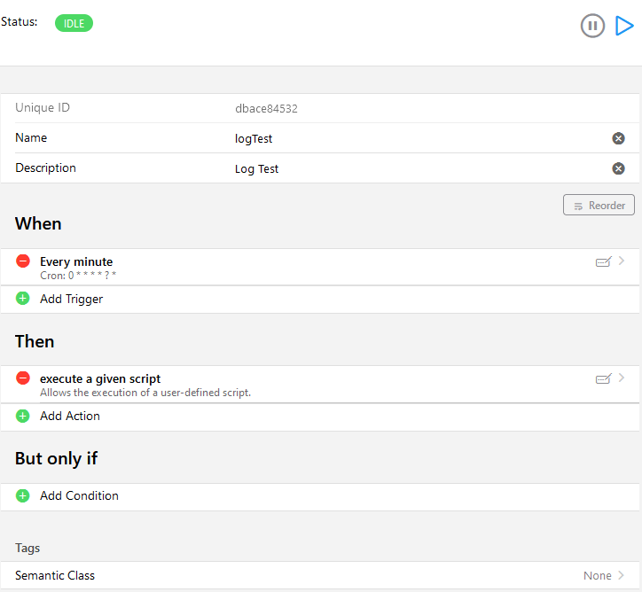Pause the logTest rule

coord(592,26)
